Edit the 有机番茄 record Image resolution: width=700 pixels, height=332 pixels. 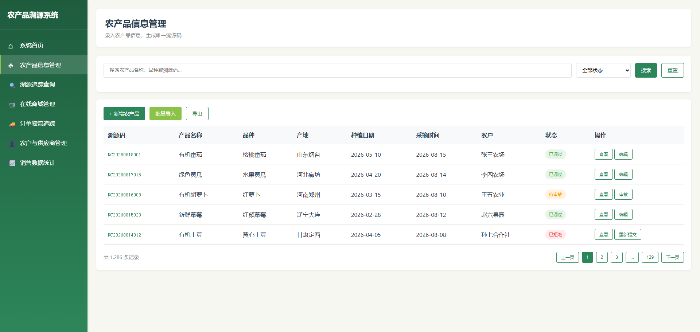point(623,154)
